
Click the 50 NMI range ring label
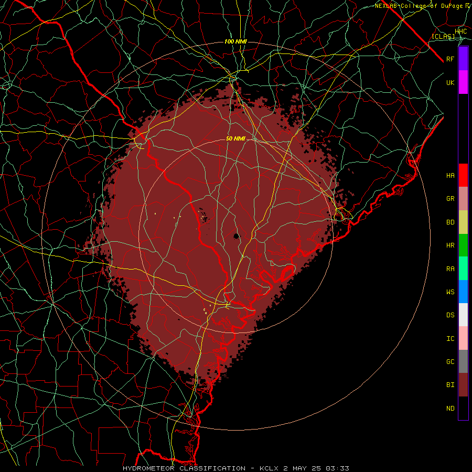coord(235,138)
